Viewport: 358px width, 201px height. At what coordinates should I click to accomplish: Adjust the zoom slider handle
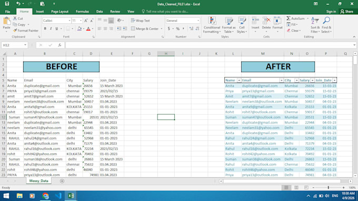329,187
